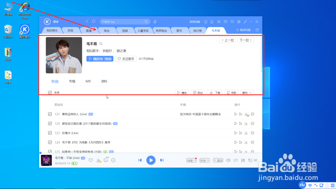336x189 pixels.
Task: Open more options in player bar
Action: click(x=113, y=160)
